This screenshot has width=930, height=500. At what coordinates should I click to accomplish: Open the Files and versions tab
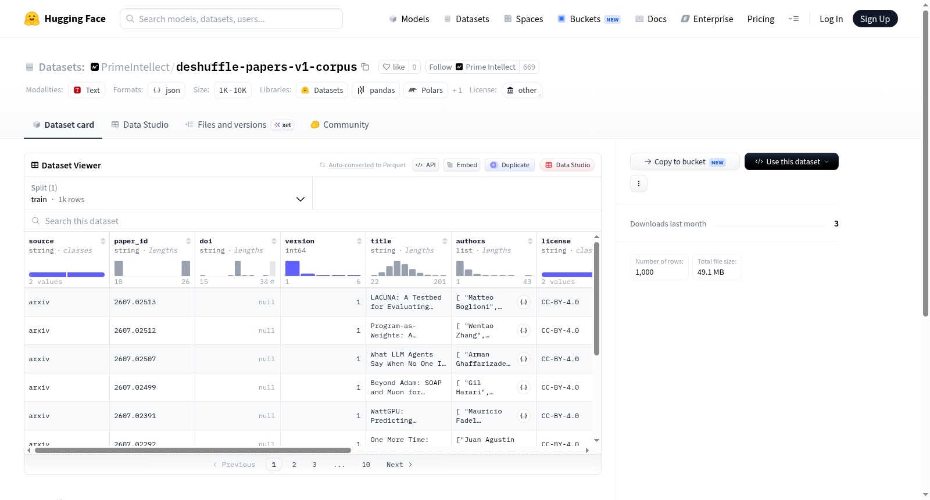pyautogui.click(x=239, y=124)
